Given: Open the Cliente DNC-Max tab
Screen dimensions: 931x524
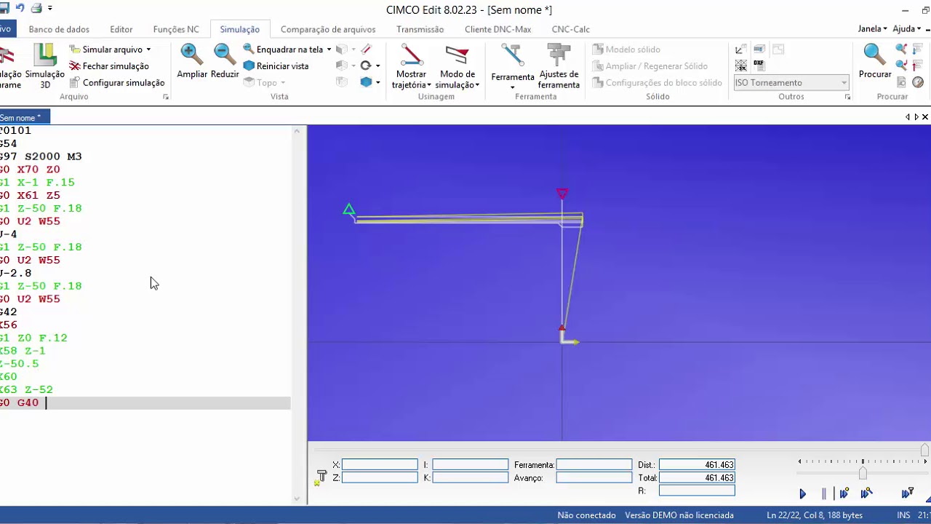Looking at the screenshot, I should point(498,29).
